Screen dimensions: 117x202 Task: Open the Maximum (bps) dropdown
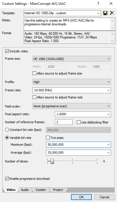pyautogui.click(x=78, y=145)
